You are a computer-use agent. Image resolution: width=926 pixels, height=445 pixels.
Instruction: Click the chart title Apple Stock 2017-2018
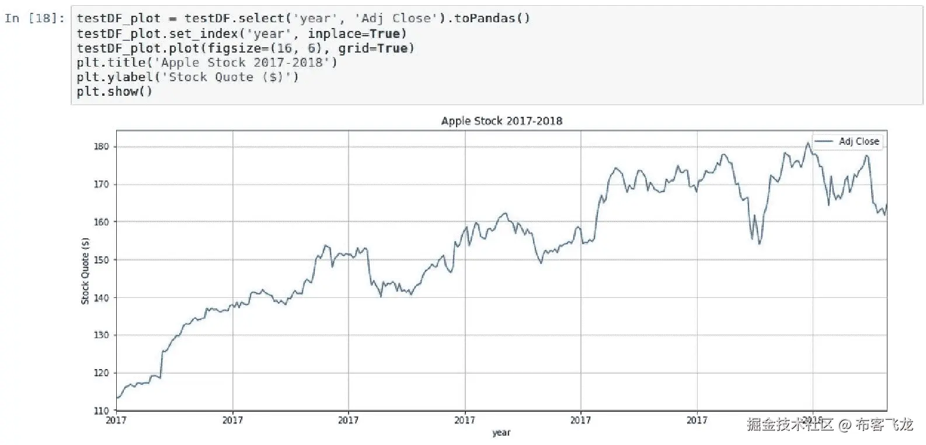click(x=502, y=121)
